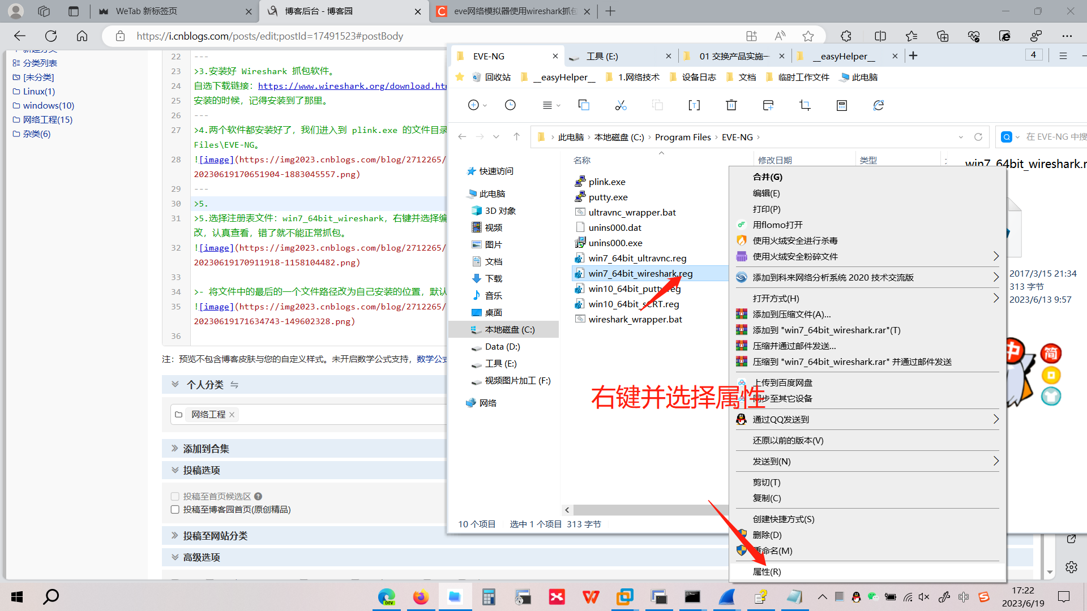The height and width of the screenshot is (611, 1087).
Task: Collapse the 投稿选项 section
Action: [x=175, y=470]
